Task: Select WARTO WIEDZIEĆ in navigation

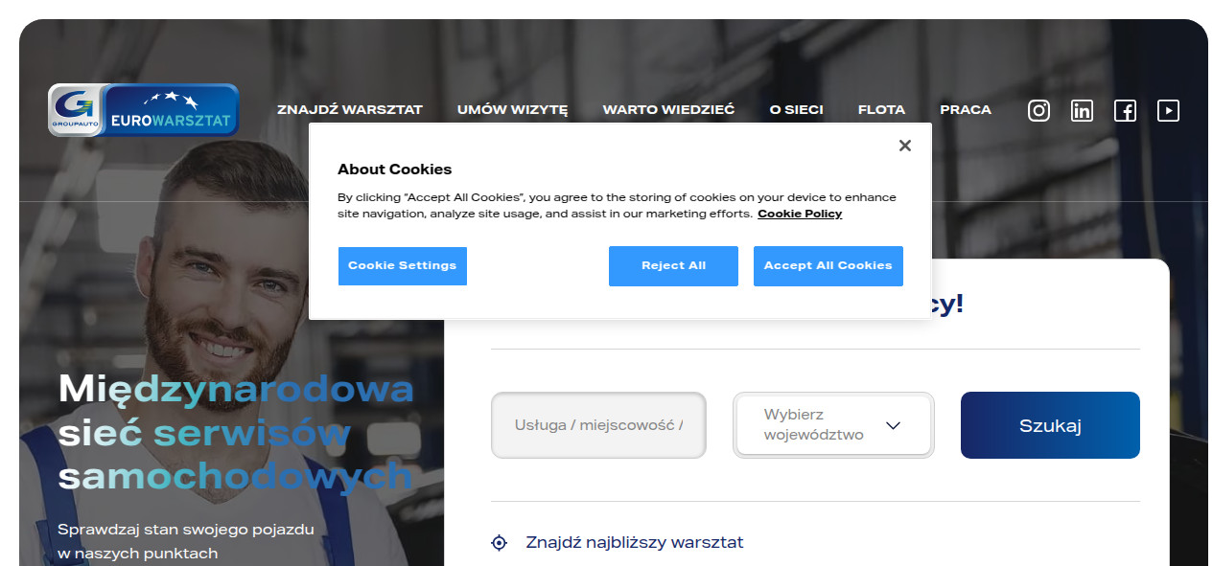Action: pos(668,110)
